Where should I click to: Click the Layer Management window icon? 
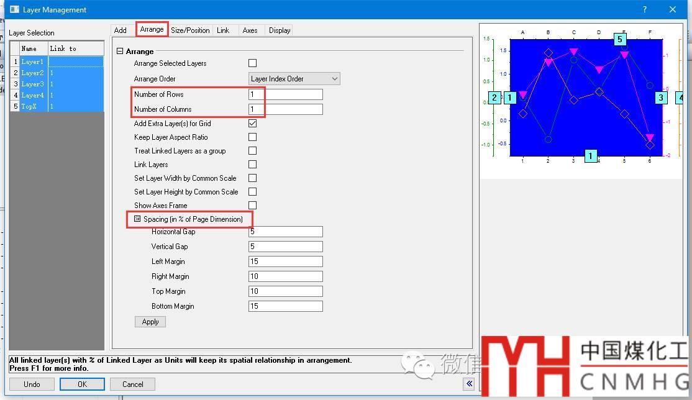pos(14,9)
